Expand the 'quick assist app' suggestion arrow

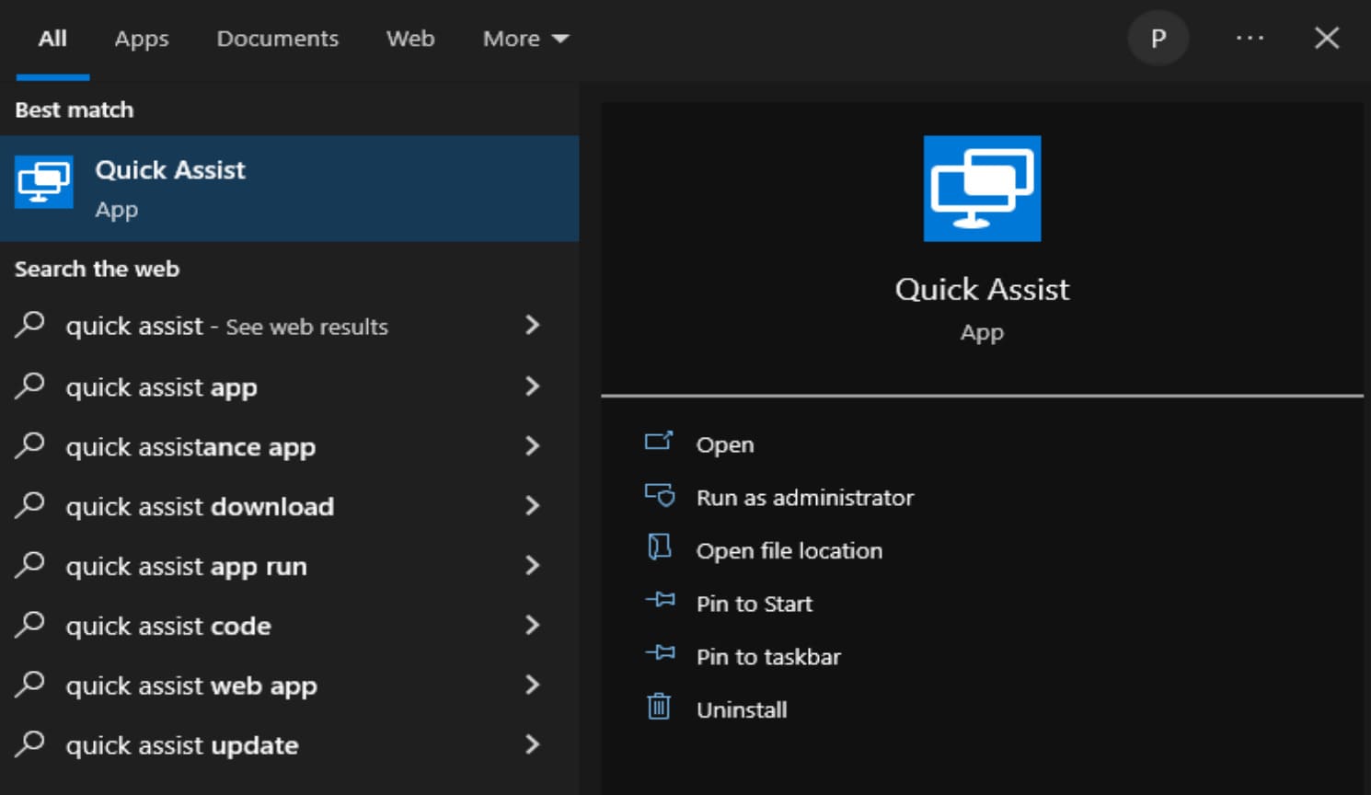coord(532,386)
